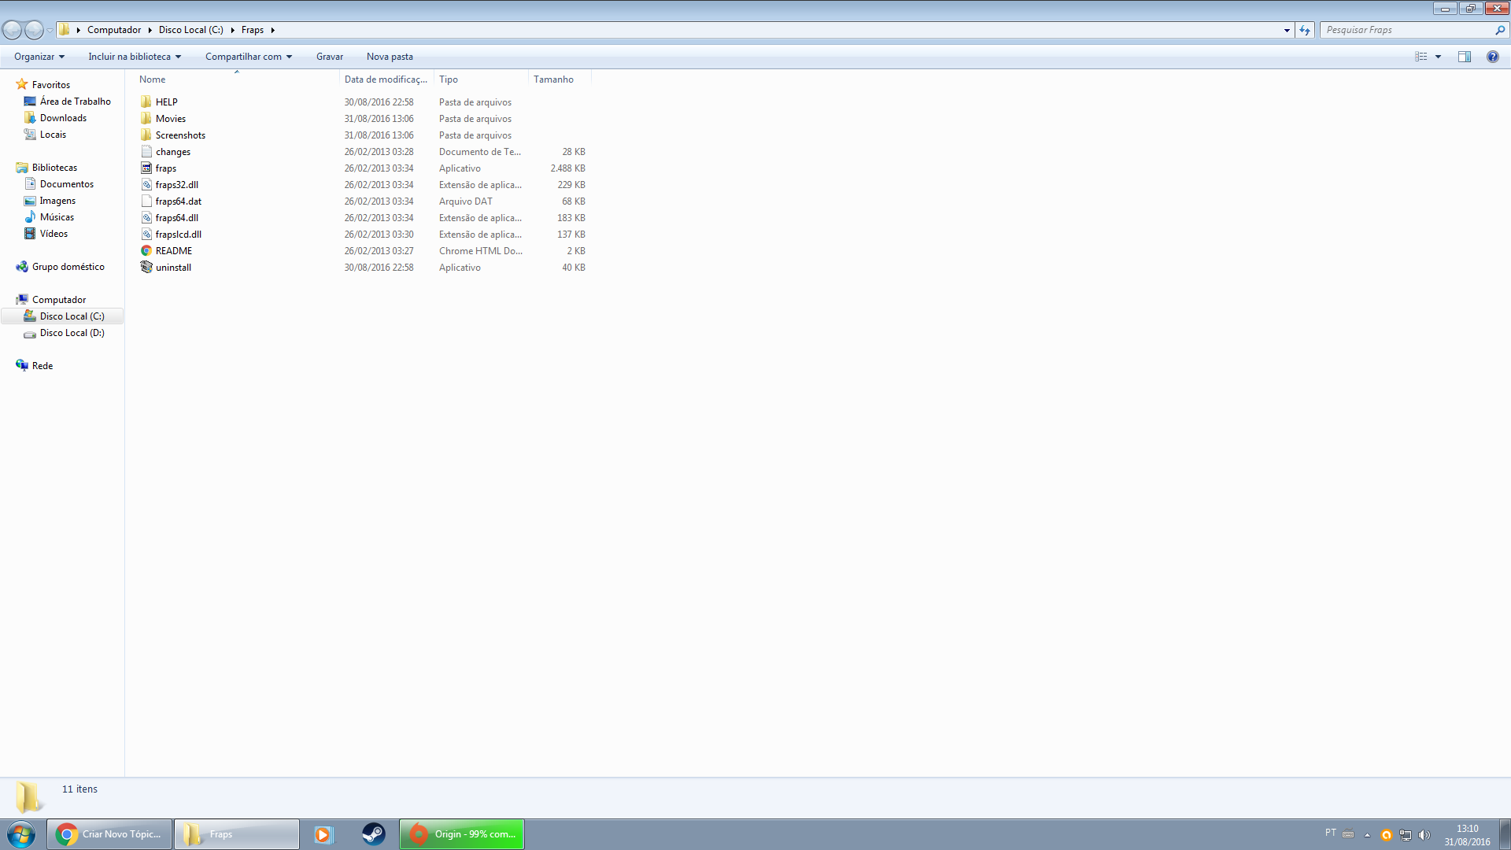Open Documentos library
This screenshot has height=850, width=1511.
pos(67,183)
